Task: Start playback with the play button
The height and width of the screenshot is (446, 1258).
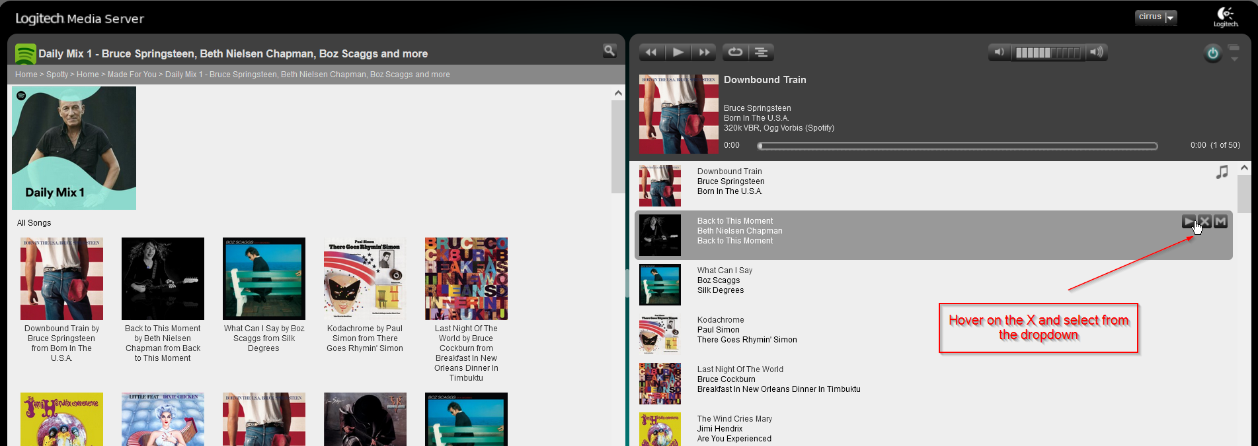Action: 678,52
